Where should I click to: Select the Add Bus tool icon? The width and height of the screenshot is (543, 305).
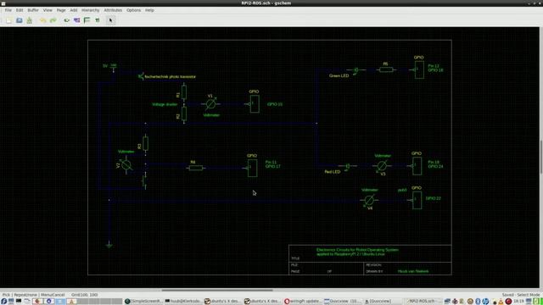coord(87,20)
